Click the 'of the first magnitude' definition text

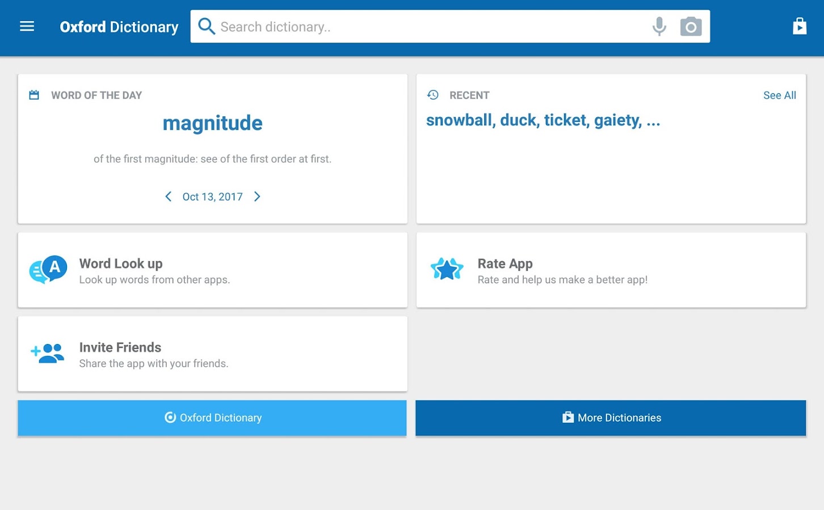(212, 159)
